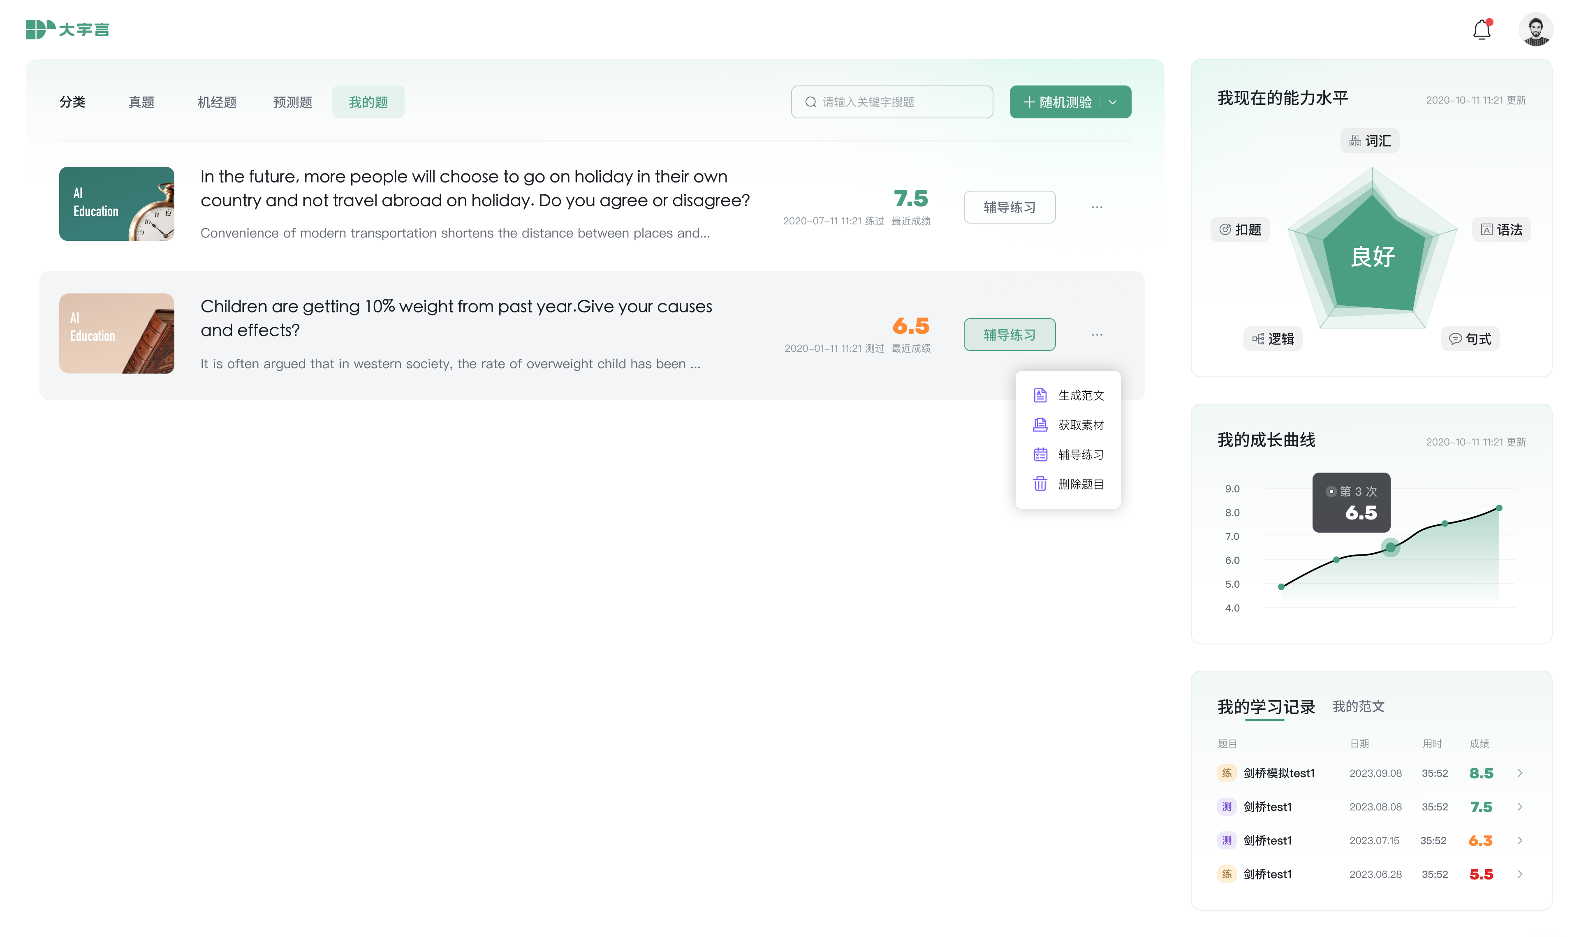Click the user avatar profile picture
The height and width of the screenshot is (937, 1579).
point(1535,30)
